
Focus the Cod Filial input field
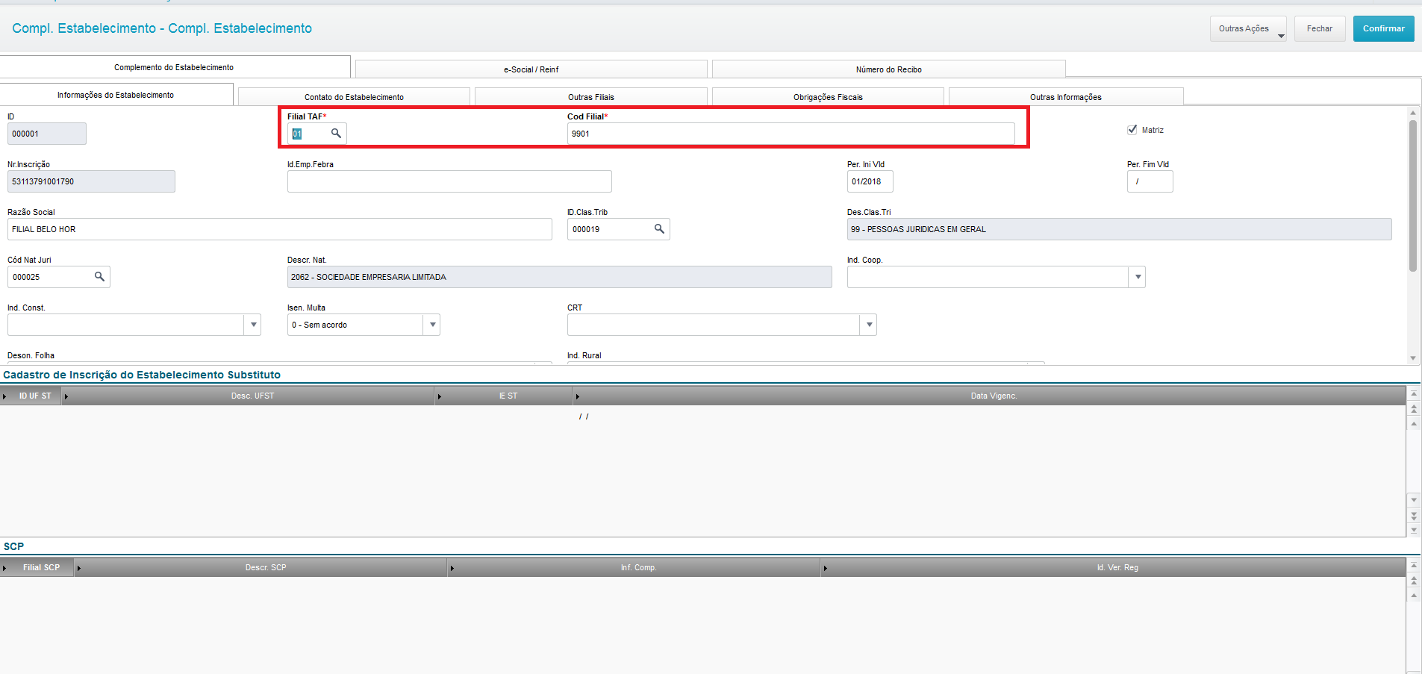790,134
